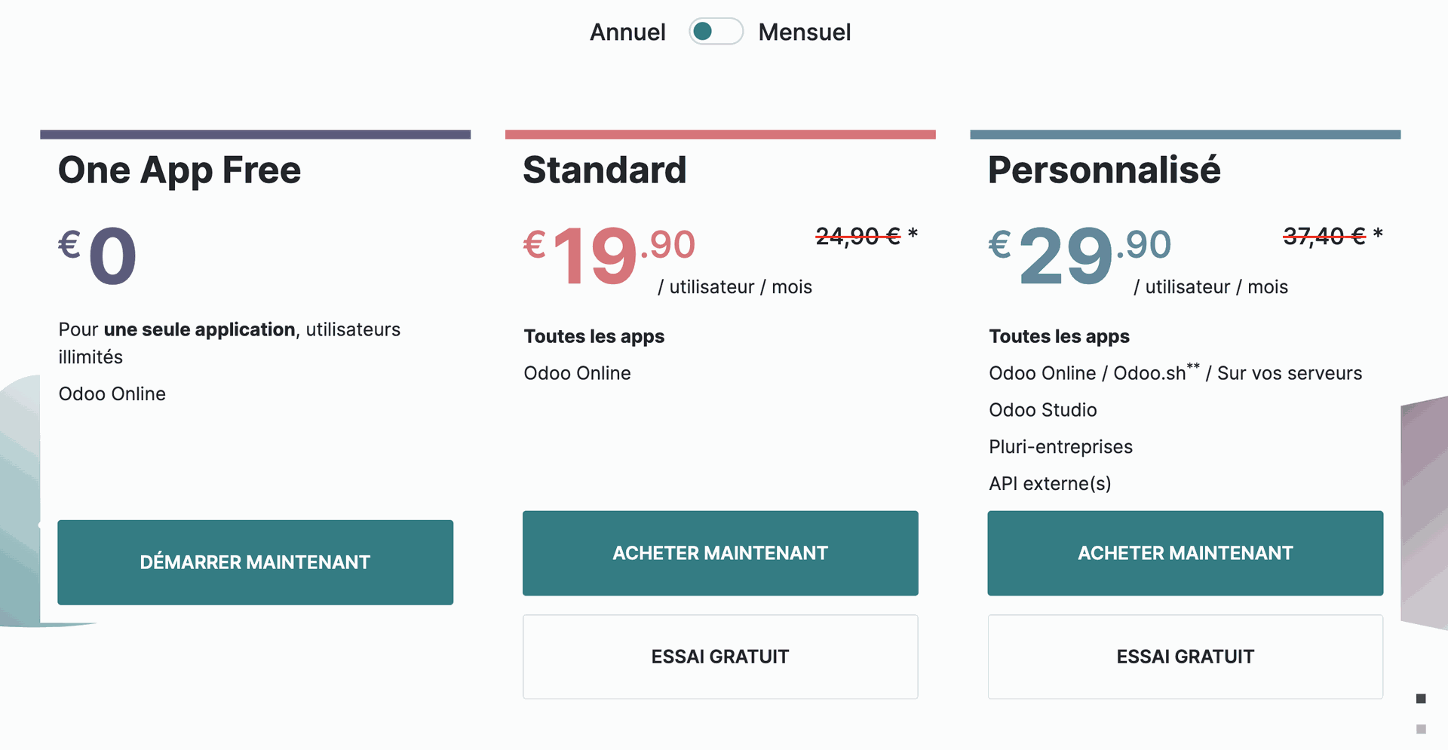Click the crossed-out 24,90 € price
The height and width of the screenshot is (750, 1448).
pyautogui.click(x=858, y=237)
